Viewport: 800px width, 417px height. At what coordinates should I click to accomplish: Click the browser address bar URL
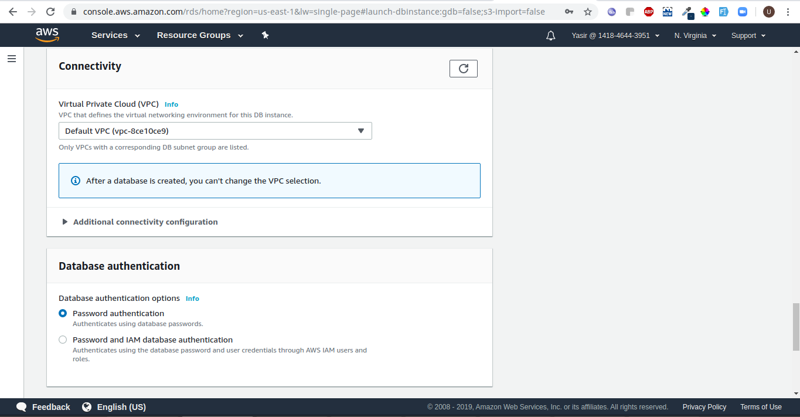tap(314, 12)
